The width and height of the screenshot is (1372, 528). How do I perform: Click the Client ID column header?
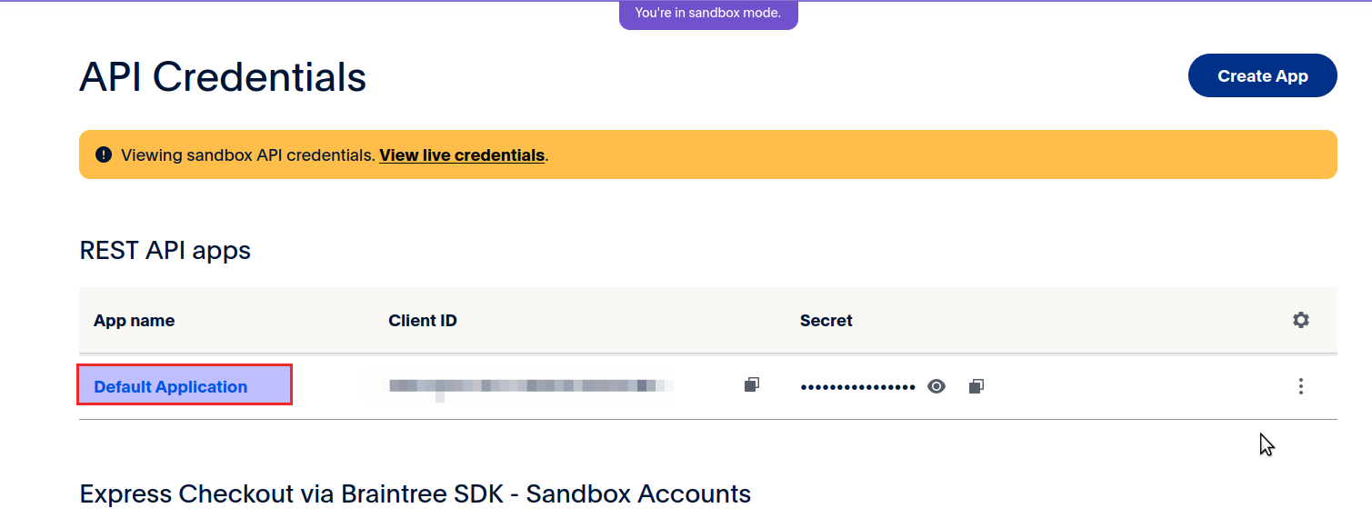pyautogui.click(x=423, y=321)
